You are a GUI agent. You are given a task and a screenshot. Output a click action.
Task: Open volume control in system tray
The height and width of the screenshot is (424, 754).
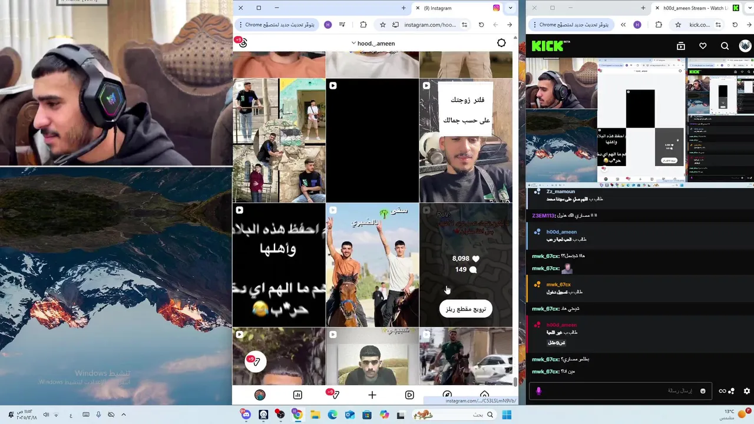tap(46, 415)
